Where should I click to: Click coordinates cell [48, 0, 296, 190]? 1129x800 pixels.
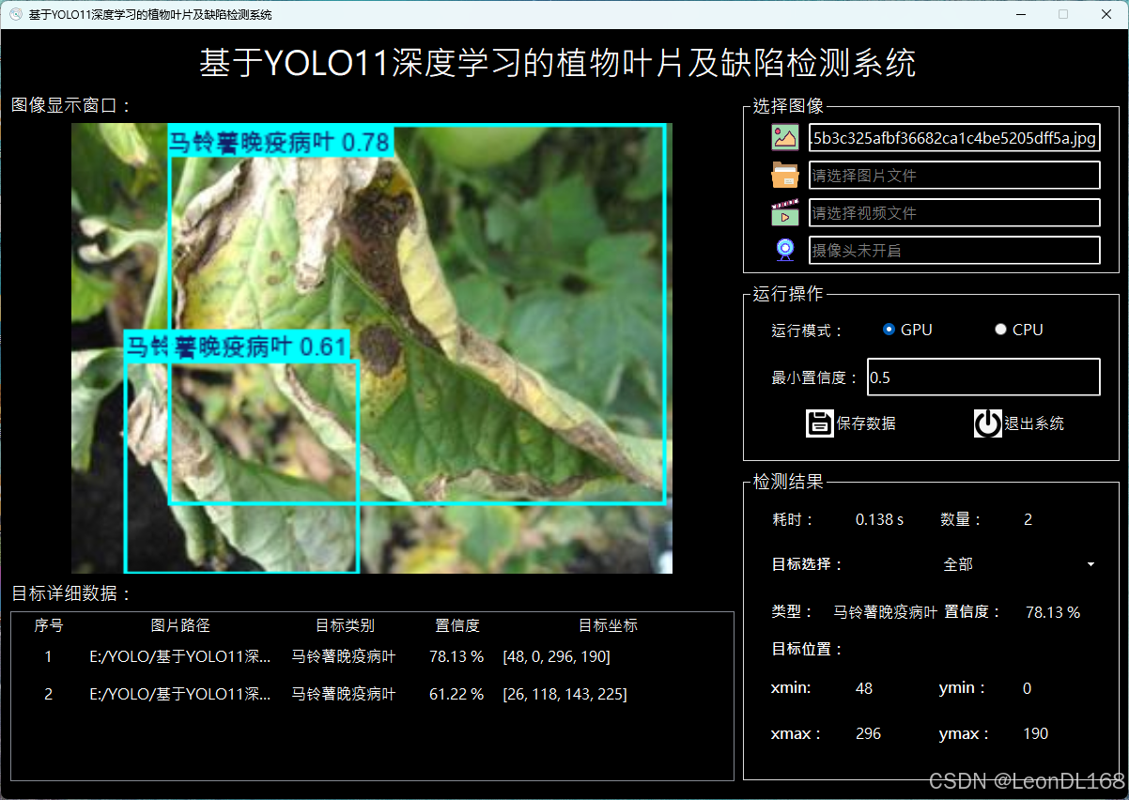[556, 656]
